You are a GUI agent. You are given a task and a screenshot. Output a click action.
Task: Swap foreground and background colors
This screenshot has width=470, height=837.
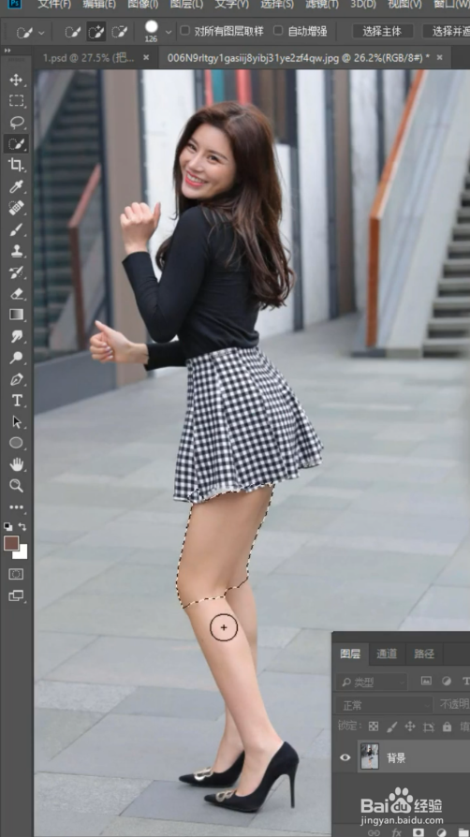22,526
